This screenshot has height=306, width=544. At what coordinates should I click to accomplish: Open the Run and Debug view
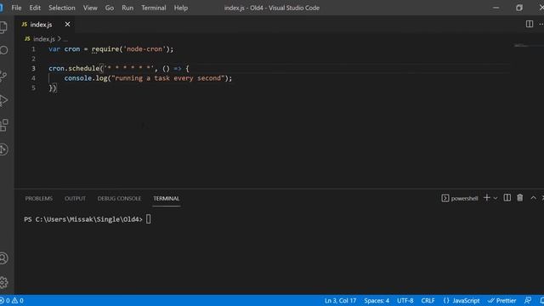(3, 100)
